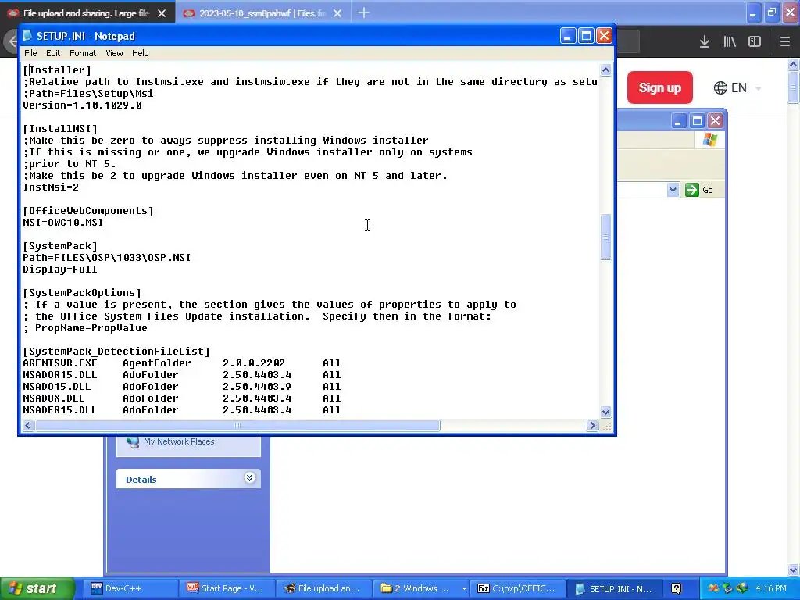Image resolution: width=800 pixels, height=600 pixels.
Task: Switch to Dev-C++ in taskbar
Action: click(x=129, y=588)
